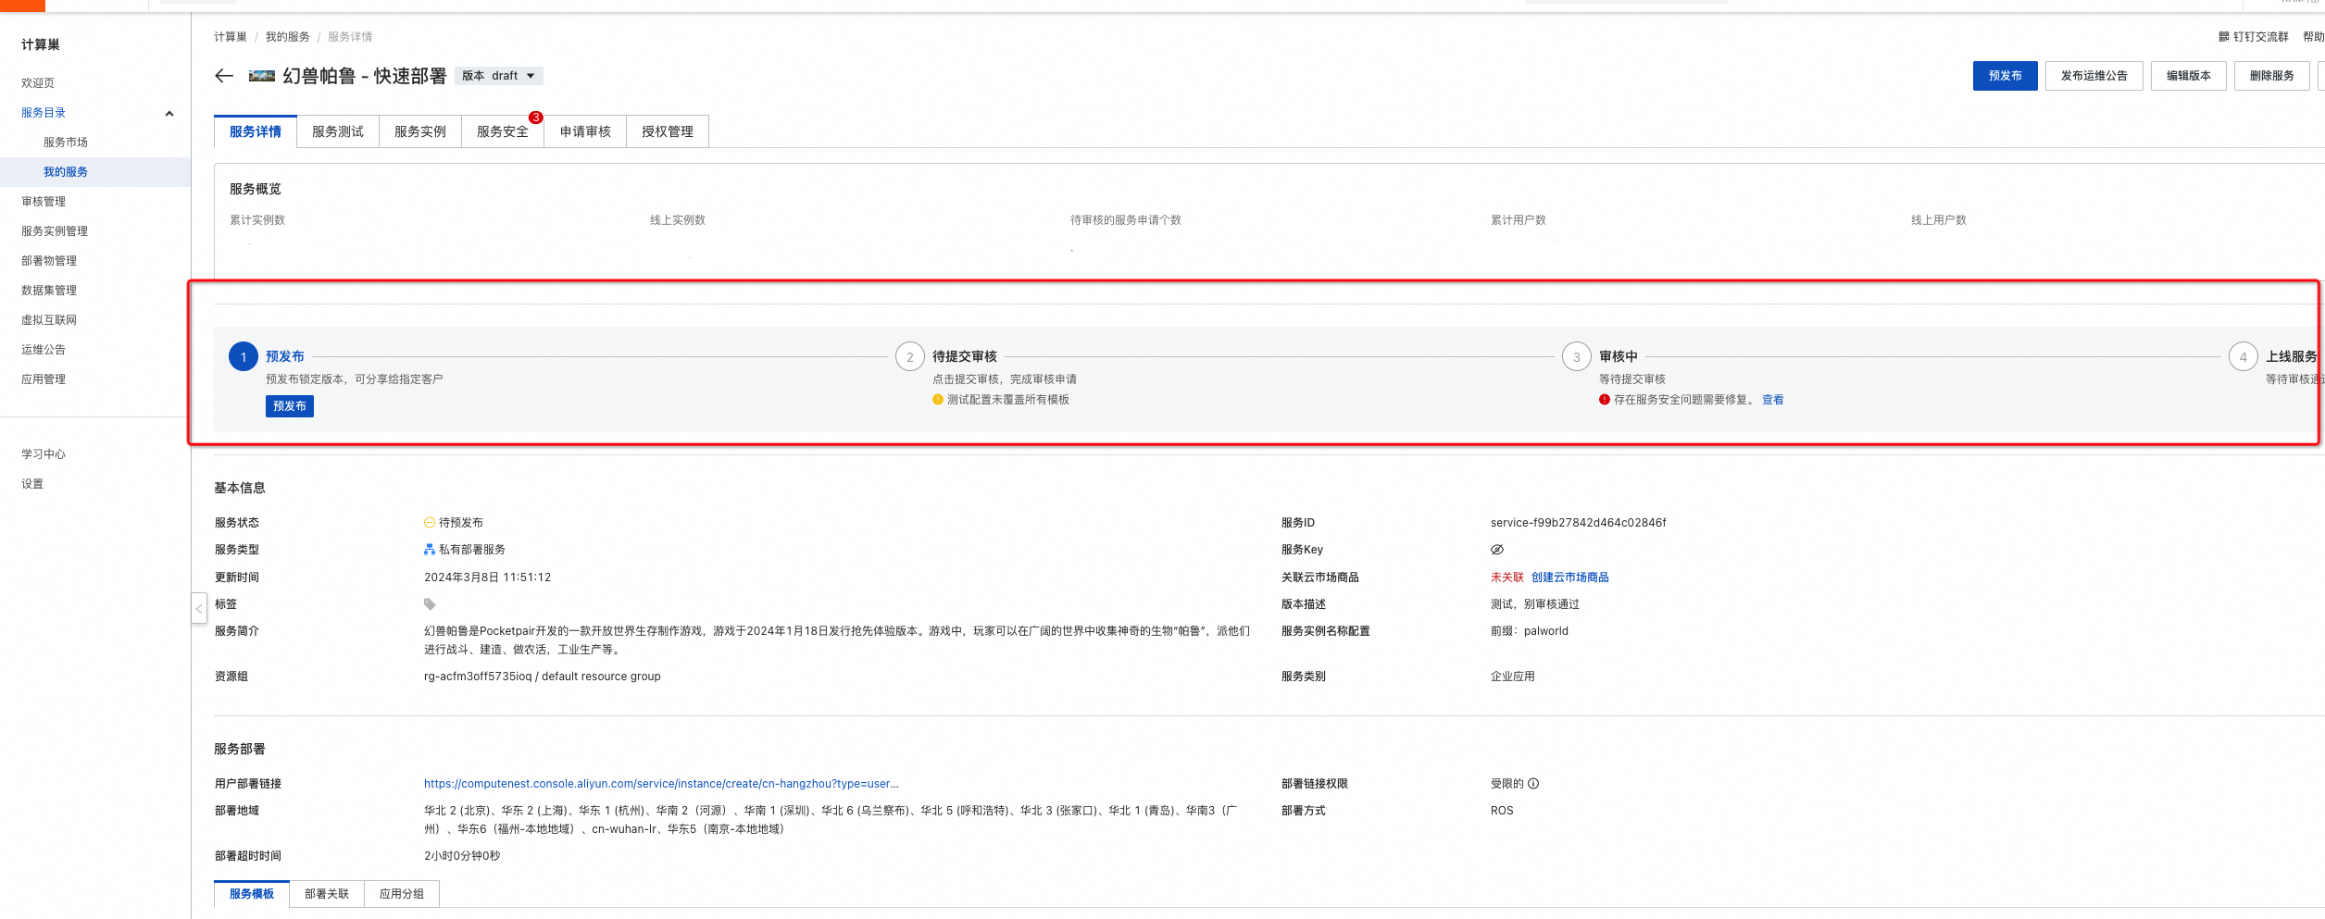This screenshot has width=2325, height=919.
Task: Click the ROS deployment method value
Action: tap(1502, 811)
